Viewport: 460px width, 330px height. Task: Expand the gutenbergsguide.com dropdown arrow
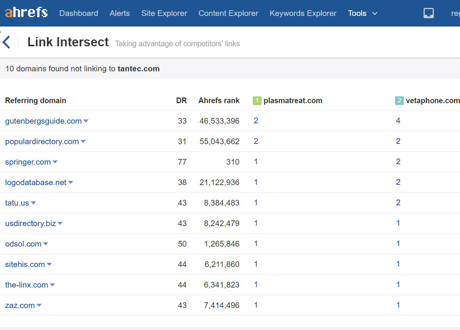coord(86,121)
